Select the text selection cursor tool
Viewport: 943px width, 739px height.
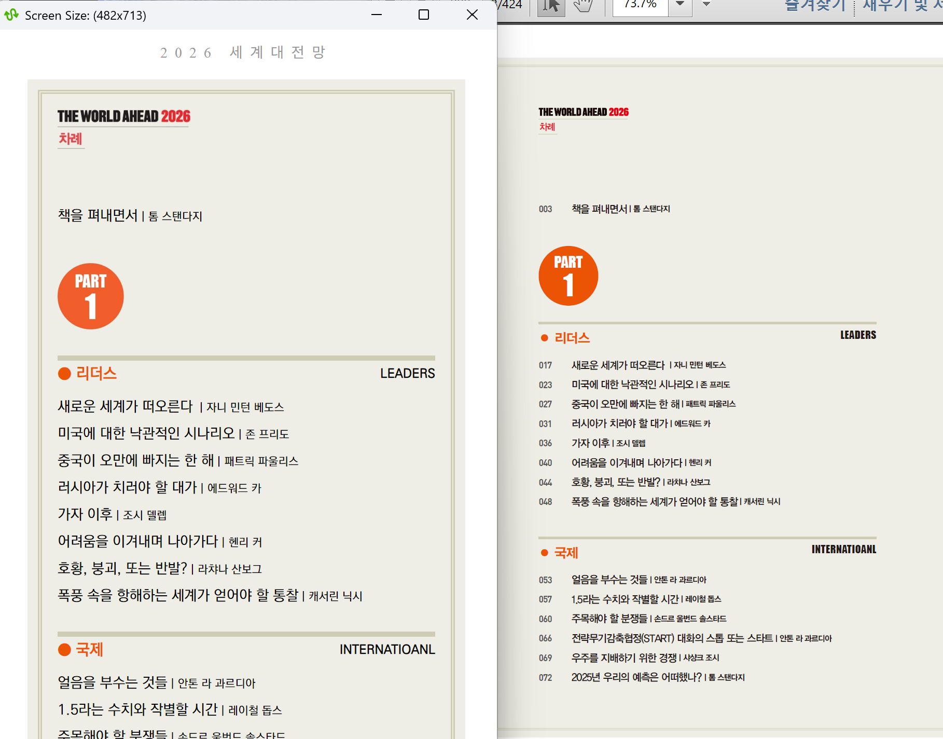551,7
